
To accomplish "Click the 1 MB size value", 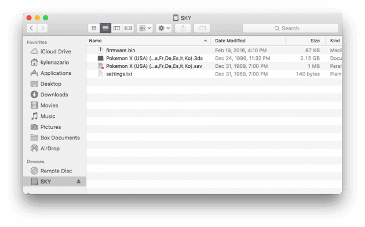I will click(313, 66).
